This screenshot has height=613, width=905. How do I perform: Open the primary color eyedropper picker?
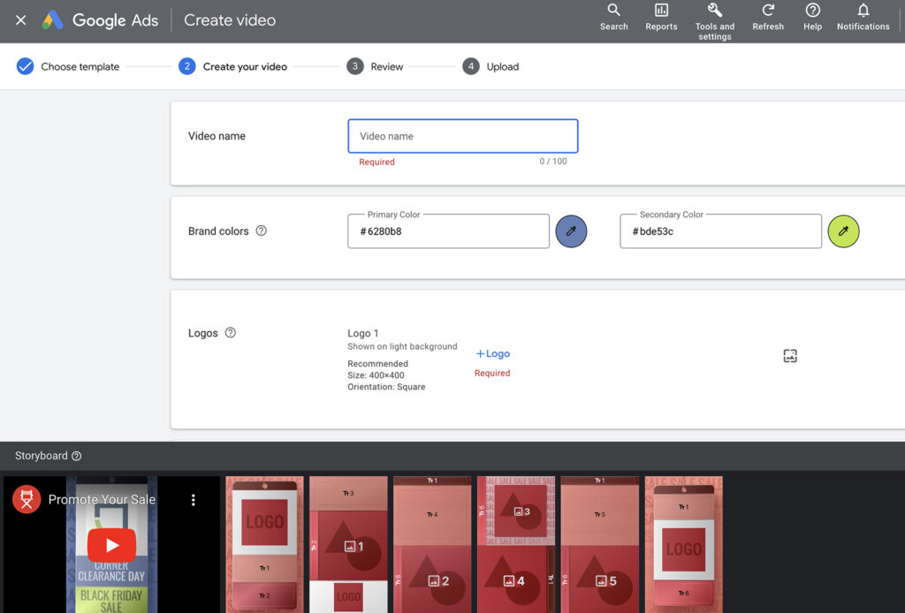coord(571,231)
